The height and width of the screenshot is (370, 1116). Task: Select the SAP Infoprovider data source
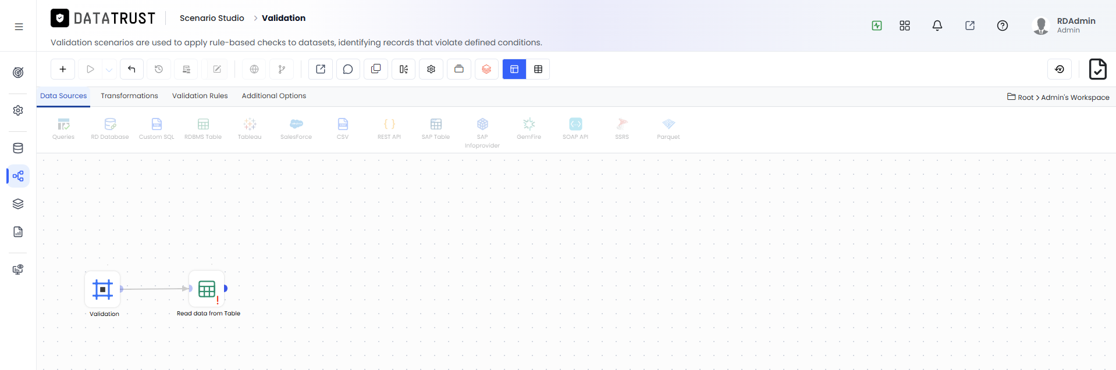pos(482,133)
